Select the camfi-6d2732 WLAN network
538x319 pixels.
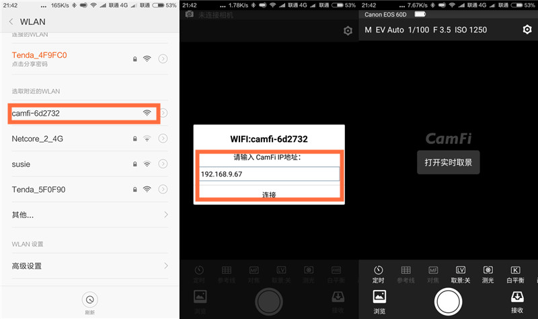(84, 113)
